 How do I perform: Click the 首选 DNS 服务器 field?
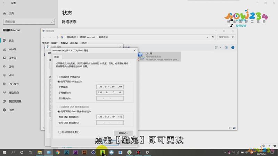tap(110, 117)
